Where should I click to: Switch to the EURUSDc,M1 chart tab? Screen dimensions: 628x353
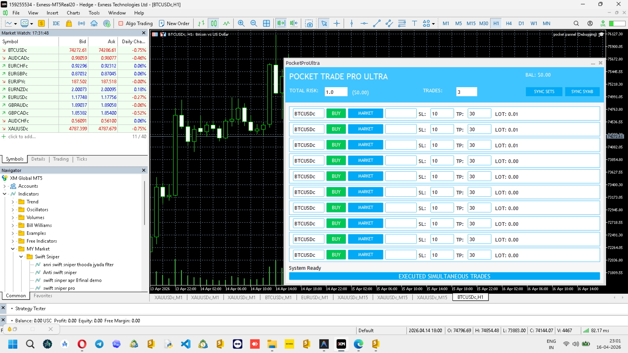(315, 298)
